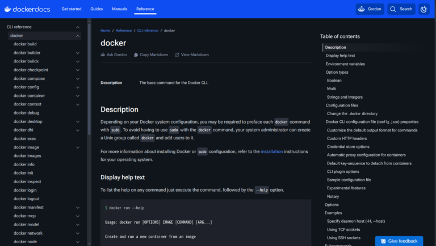This screenshot has width=436, height=246.
Task: Jump to Option types in contents
Action: tap(337, 72)
